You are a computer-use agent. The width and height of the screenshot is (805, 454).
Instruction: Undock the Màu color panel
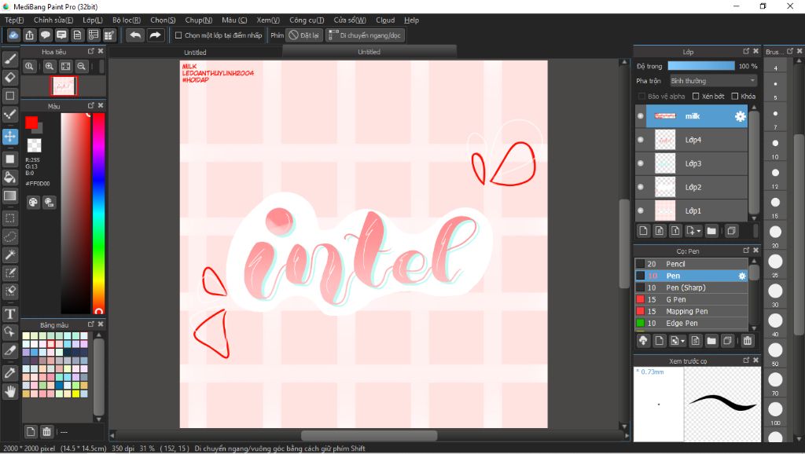(91, 105)
